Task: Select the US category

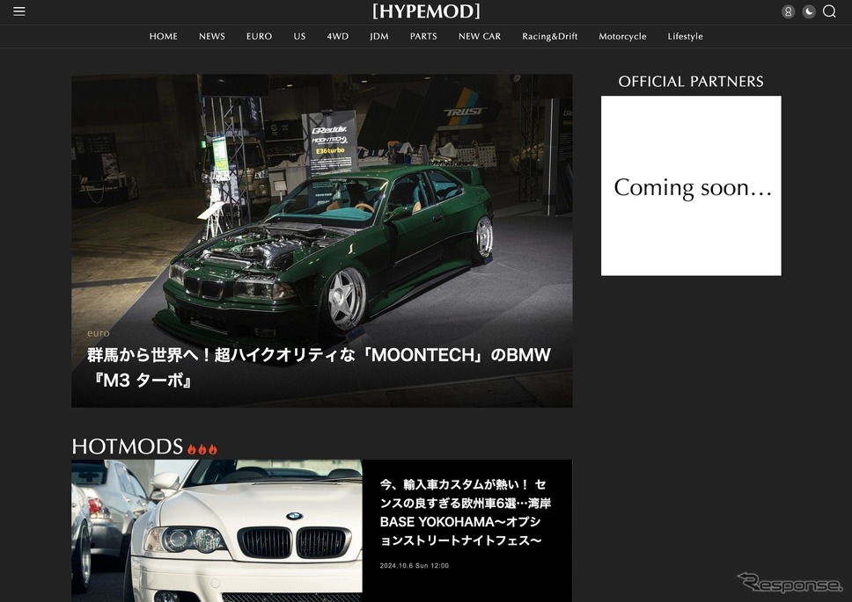Action: click(299, 36)
